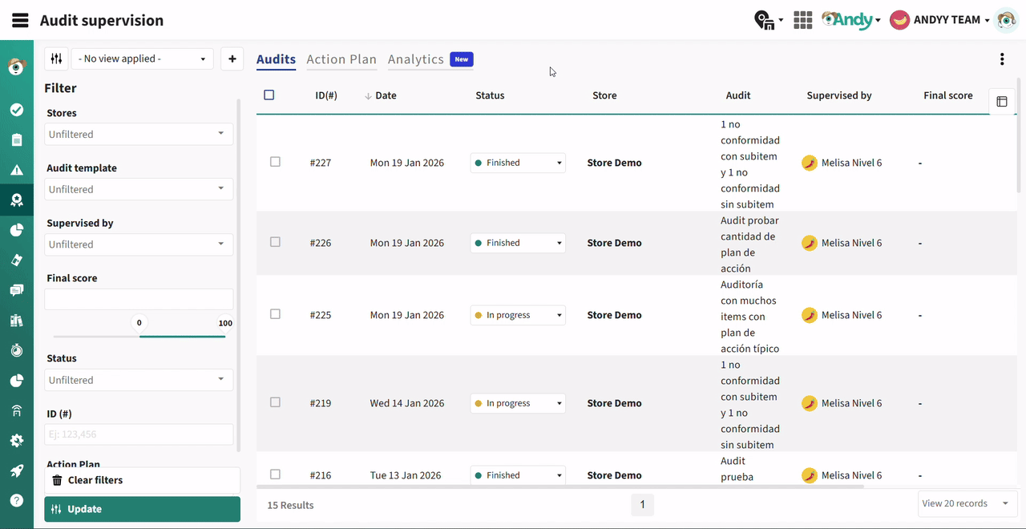
Task: Open the table column layout icon
Action: (x=1001, y=102)
